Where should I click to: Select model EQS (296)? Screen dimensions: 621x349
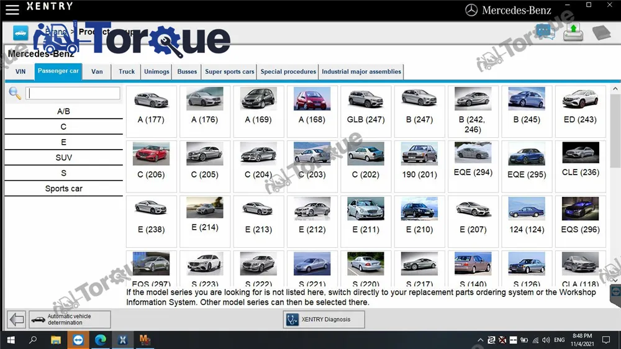tap(580, 222)
